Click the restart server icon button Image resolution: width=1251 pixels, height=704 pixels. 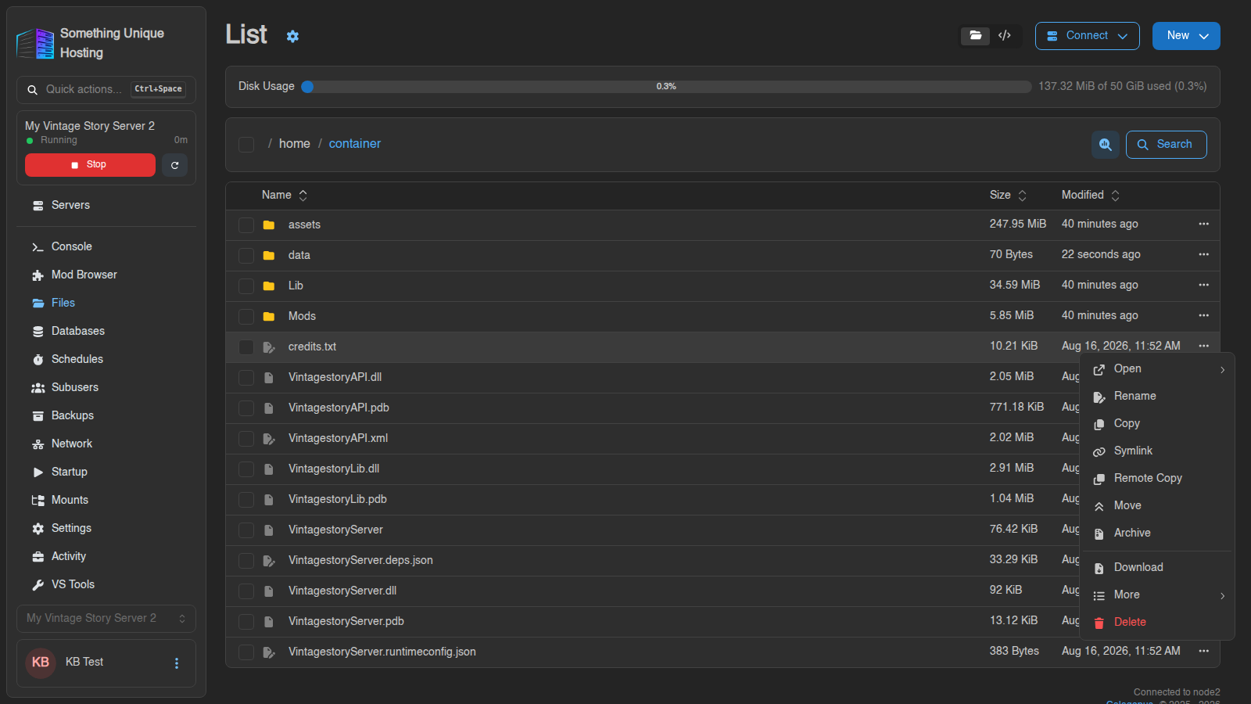coord(174,165)
